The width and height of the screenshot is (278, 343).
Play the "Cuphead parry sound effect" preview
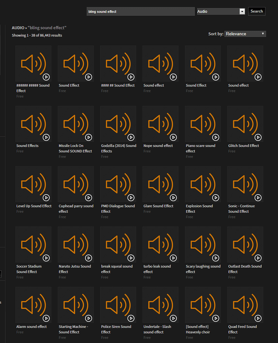pos(89,198)
